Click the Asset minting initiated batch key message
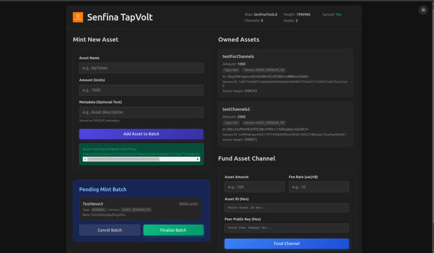The height and width of the screenshot is (253, 434). point(141,151)
